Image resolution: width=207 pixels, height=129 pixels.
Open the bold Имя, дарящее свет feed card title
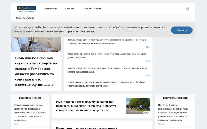(x=87, y=106)
